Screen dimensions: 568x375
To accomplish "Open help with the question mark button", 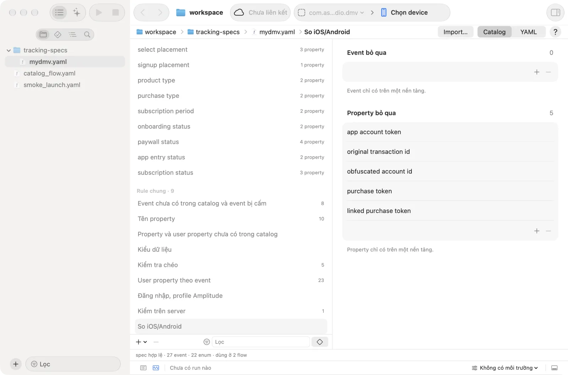I will tap(555, 32).
